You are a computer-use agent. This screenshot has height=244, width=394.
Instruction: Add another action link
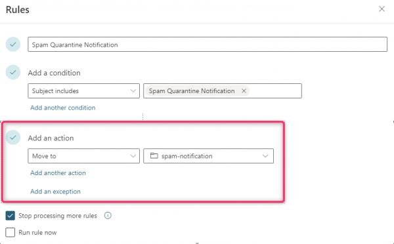58,173
